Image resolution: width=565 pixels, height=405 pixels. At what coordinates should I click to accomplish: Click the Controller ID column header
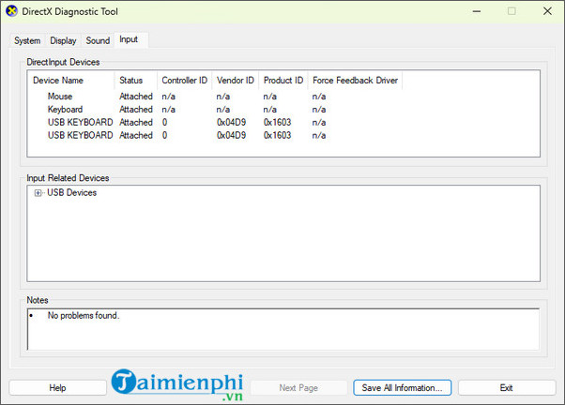[184, 81]
